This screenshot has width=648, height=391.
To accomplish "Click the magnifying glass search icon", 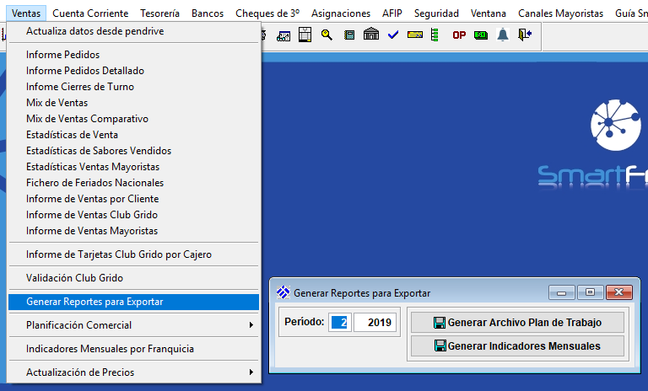I will 327,35.
